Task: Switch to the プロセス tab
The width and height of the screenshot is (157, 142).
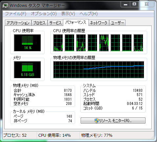Action: (39, 23)
